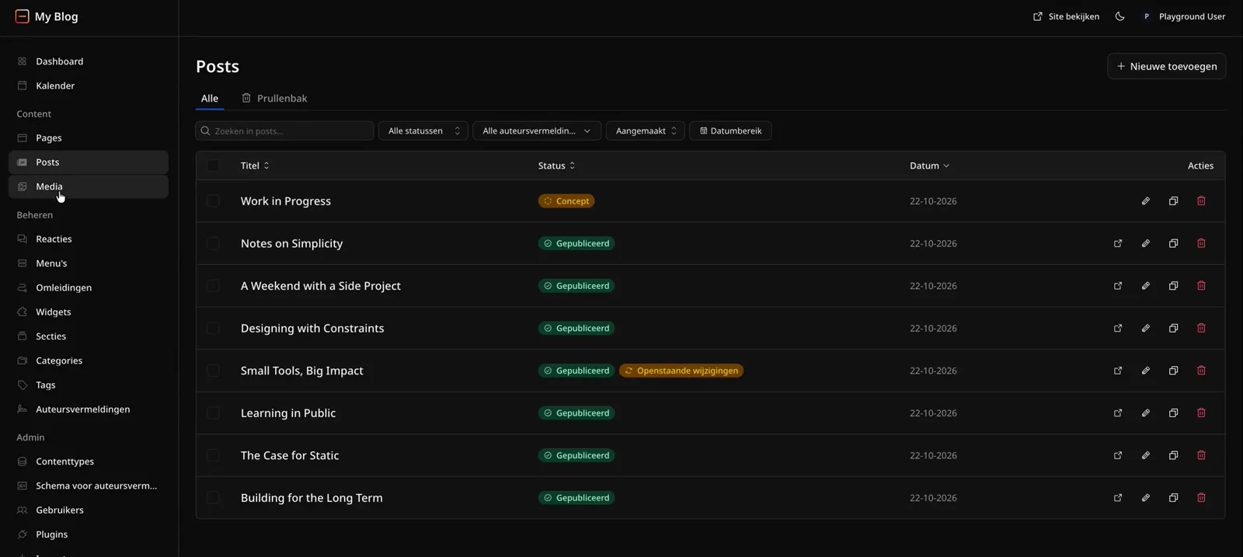Go to Dashboard in sidebar

point(89,61)
